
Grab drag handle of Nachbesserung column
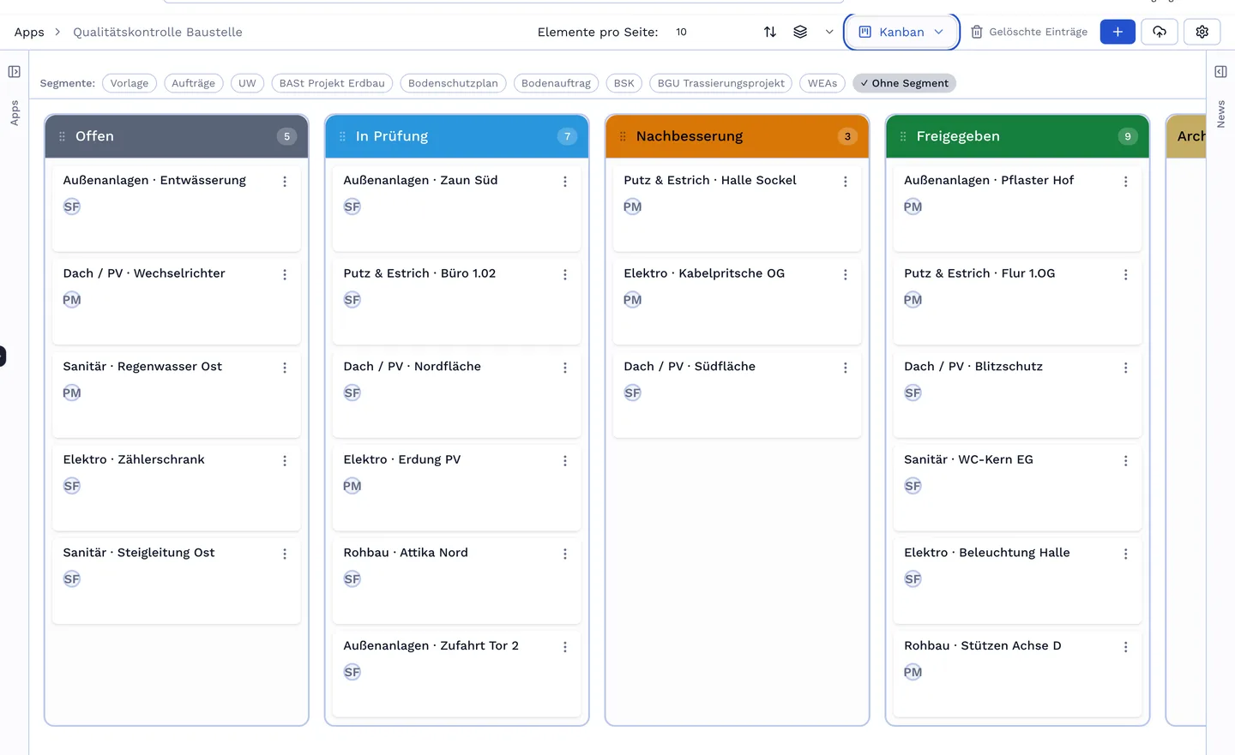coord(623,136)
